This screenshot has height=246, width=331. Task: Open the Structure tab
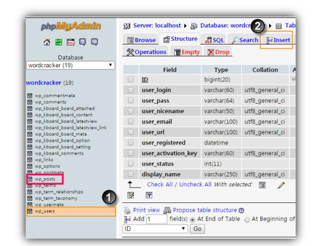pos(180,39)
